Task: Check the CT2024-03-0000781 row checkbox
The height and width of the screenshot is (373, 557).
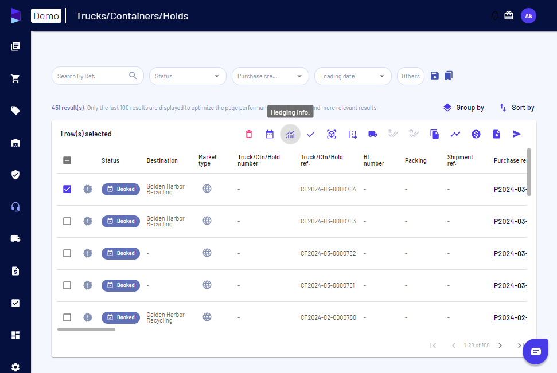Action: tap(67, 285)
